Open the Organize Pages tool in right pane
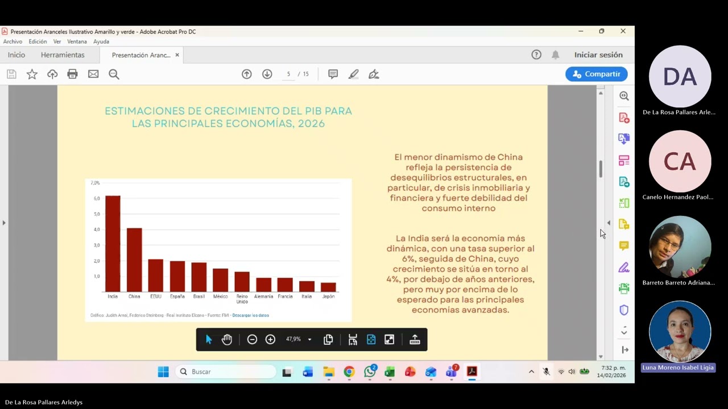 [624, 160]
